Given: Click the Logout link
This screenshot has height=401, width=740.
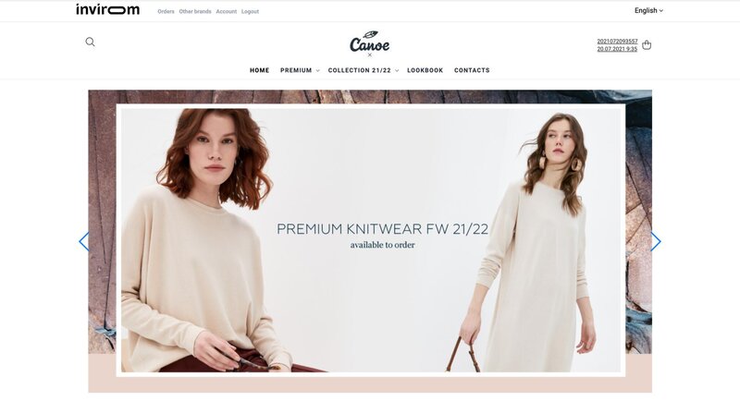Looking at the screenshot, I should coord(250,11).
